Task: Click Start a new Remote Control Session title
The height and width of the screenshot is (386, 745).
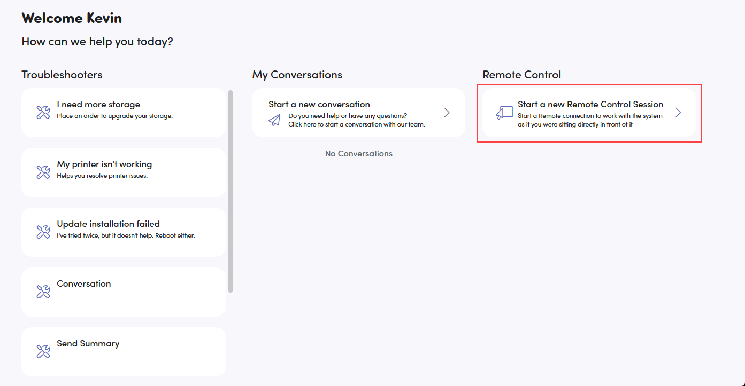Action: click(x=590, y=105)
